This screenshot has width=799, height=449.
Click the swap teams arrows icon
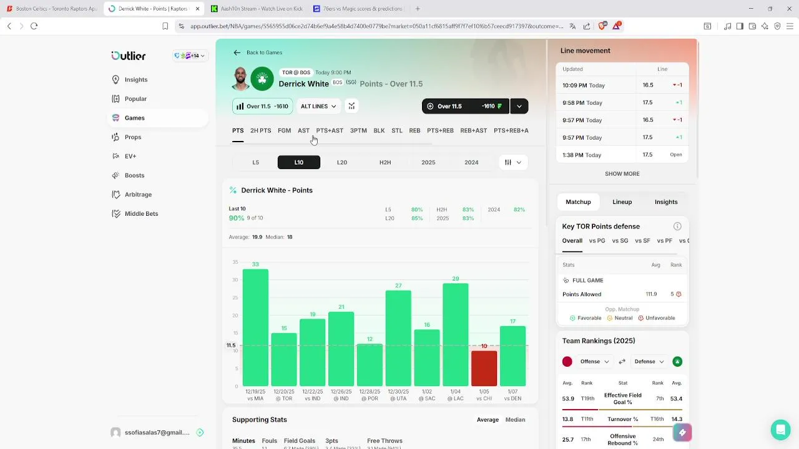coord(622,362)
